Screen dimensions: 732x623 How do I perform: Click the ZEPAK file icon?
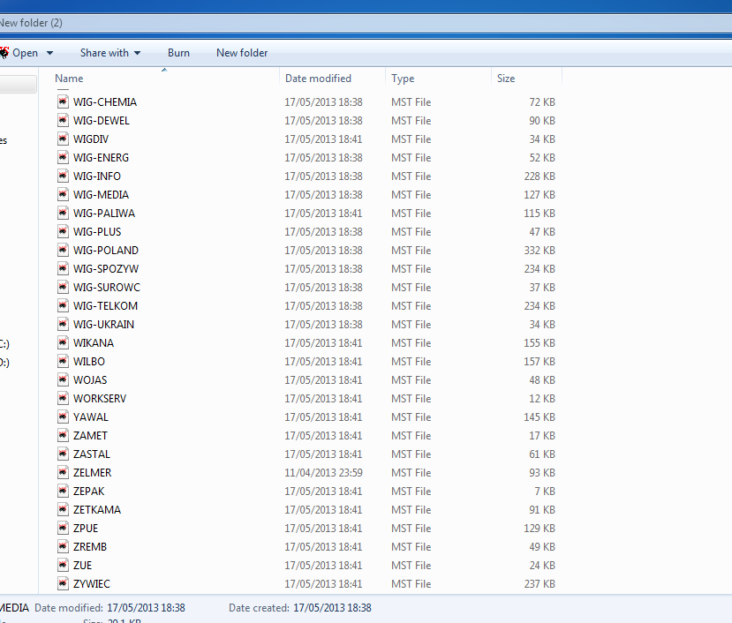63,491
